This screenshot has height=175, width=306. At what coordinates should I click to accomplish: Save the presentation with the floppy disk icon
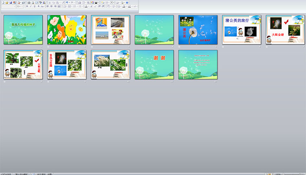pyautogui.click(x=11, y=2)
